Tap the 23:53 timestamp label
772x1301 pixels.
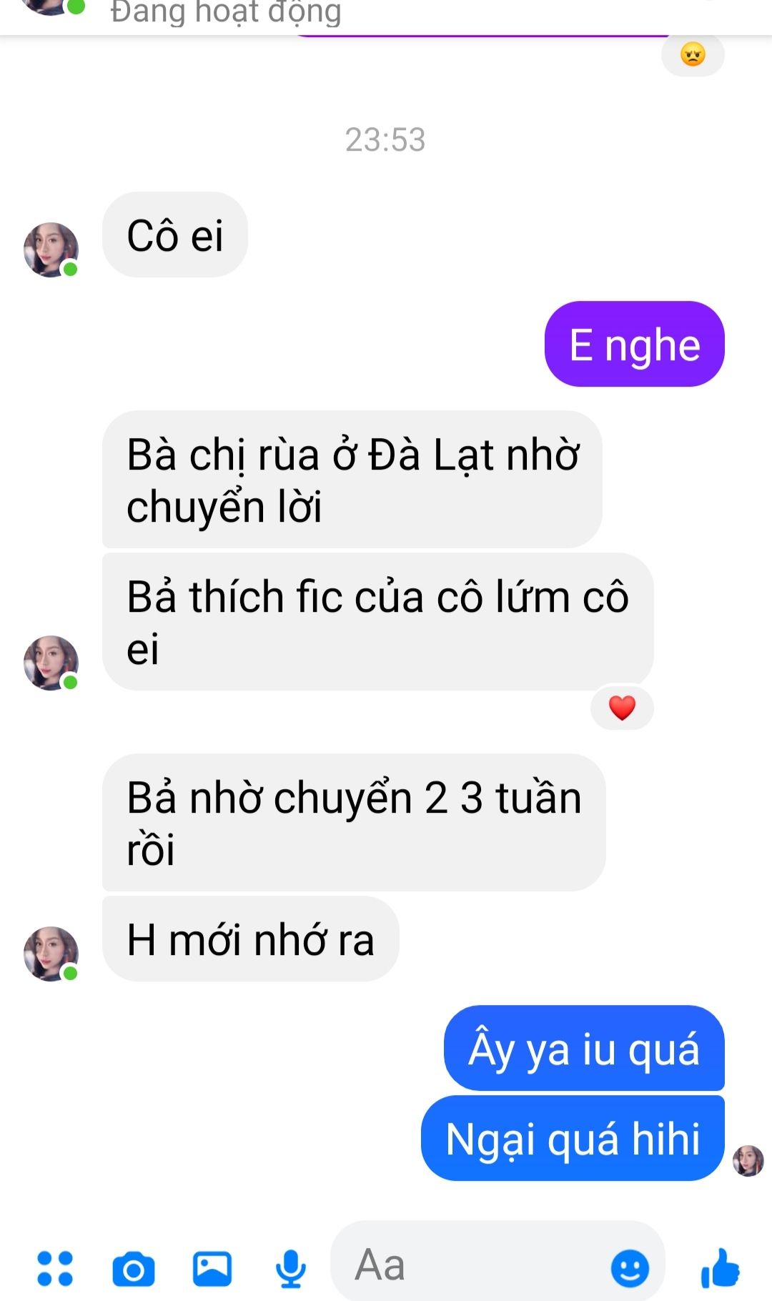pyautogui.click(x=385, y=139)
